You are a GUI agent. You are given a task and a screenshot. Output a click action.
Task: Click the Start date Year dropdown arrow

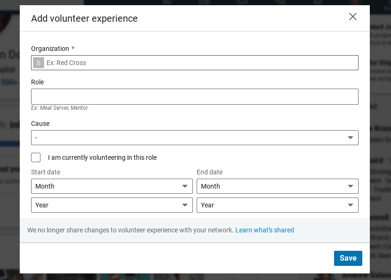(185, 205)
